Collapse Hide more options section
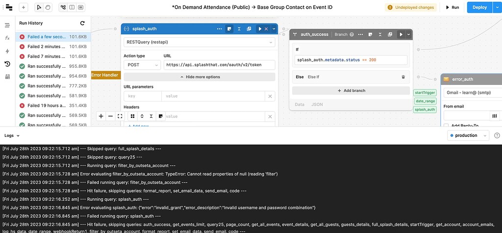 tap(200, 77)
